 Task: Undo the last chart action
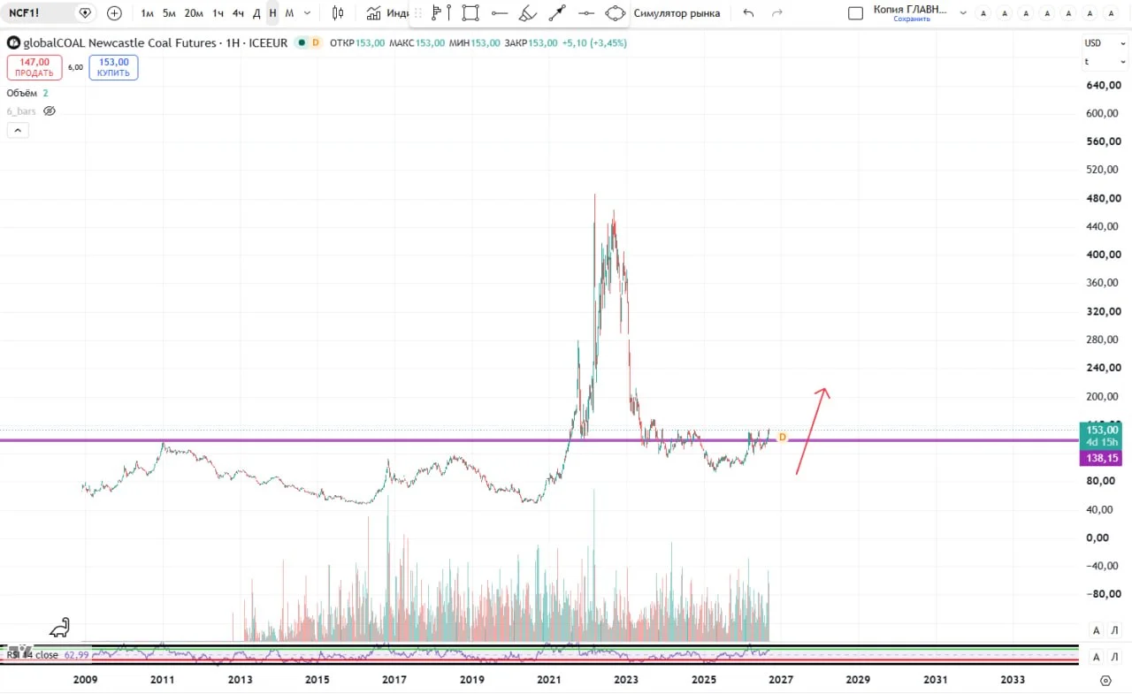coord(749,13)
